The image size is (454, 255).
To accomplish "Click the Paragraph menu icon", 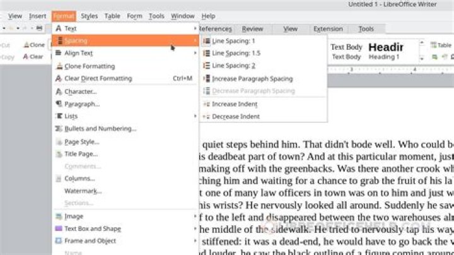I will [x=59, y=104].
